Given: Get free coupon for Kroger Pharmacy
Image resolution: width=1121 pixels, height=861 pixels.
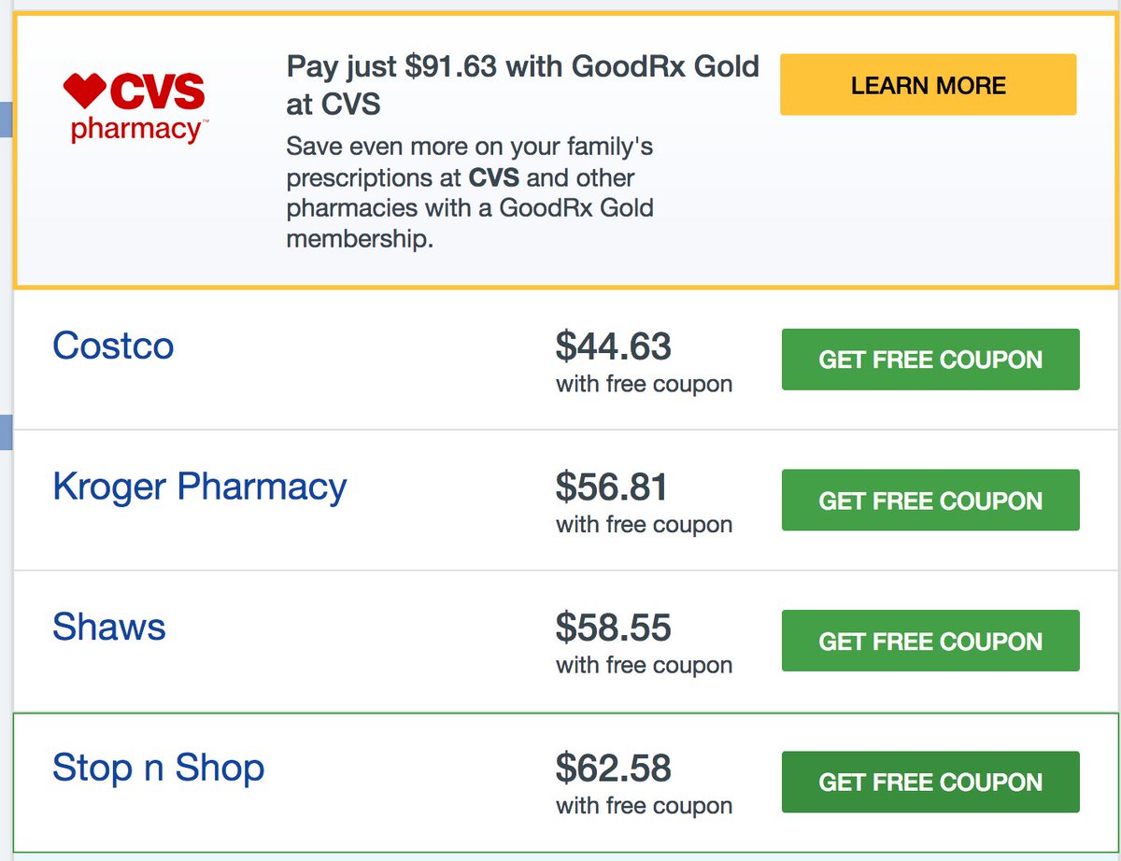Looking at the screenshot, I should click(930, 500).
